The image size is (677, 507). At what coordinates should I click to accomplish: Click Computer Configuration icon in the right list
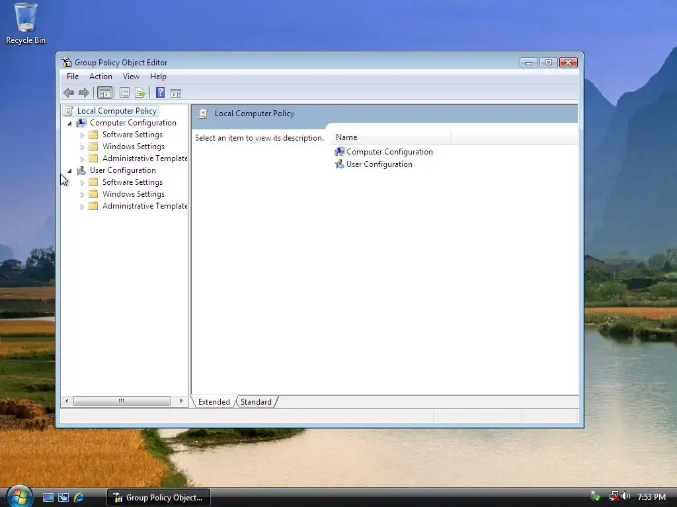click(340, 152)
